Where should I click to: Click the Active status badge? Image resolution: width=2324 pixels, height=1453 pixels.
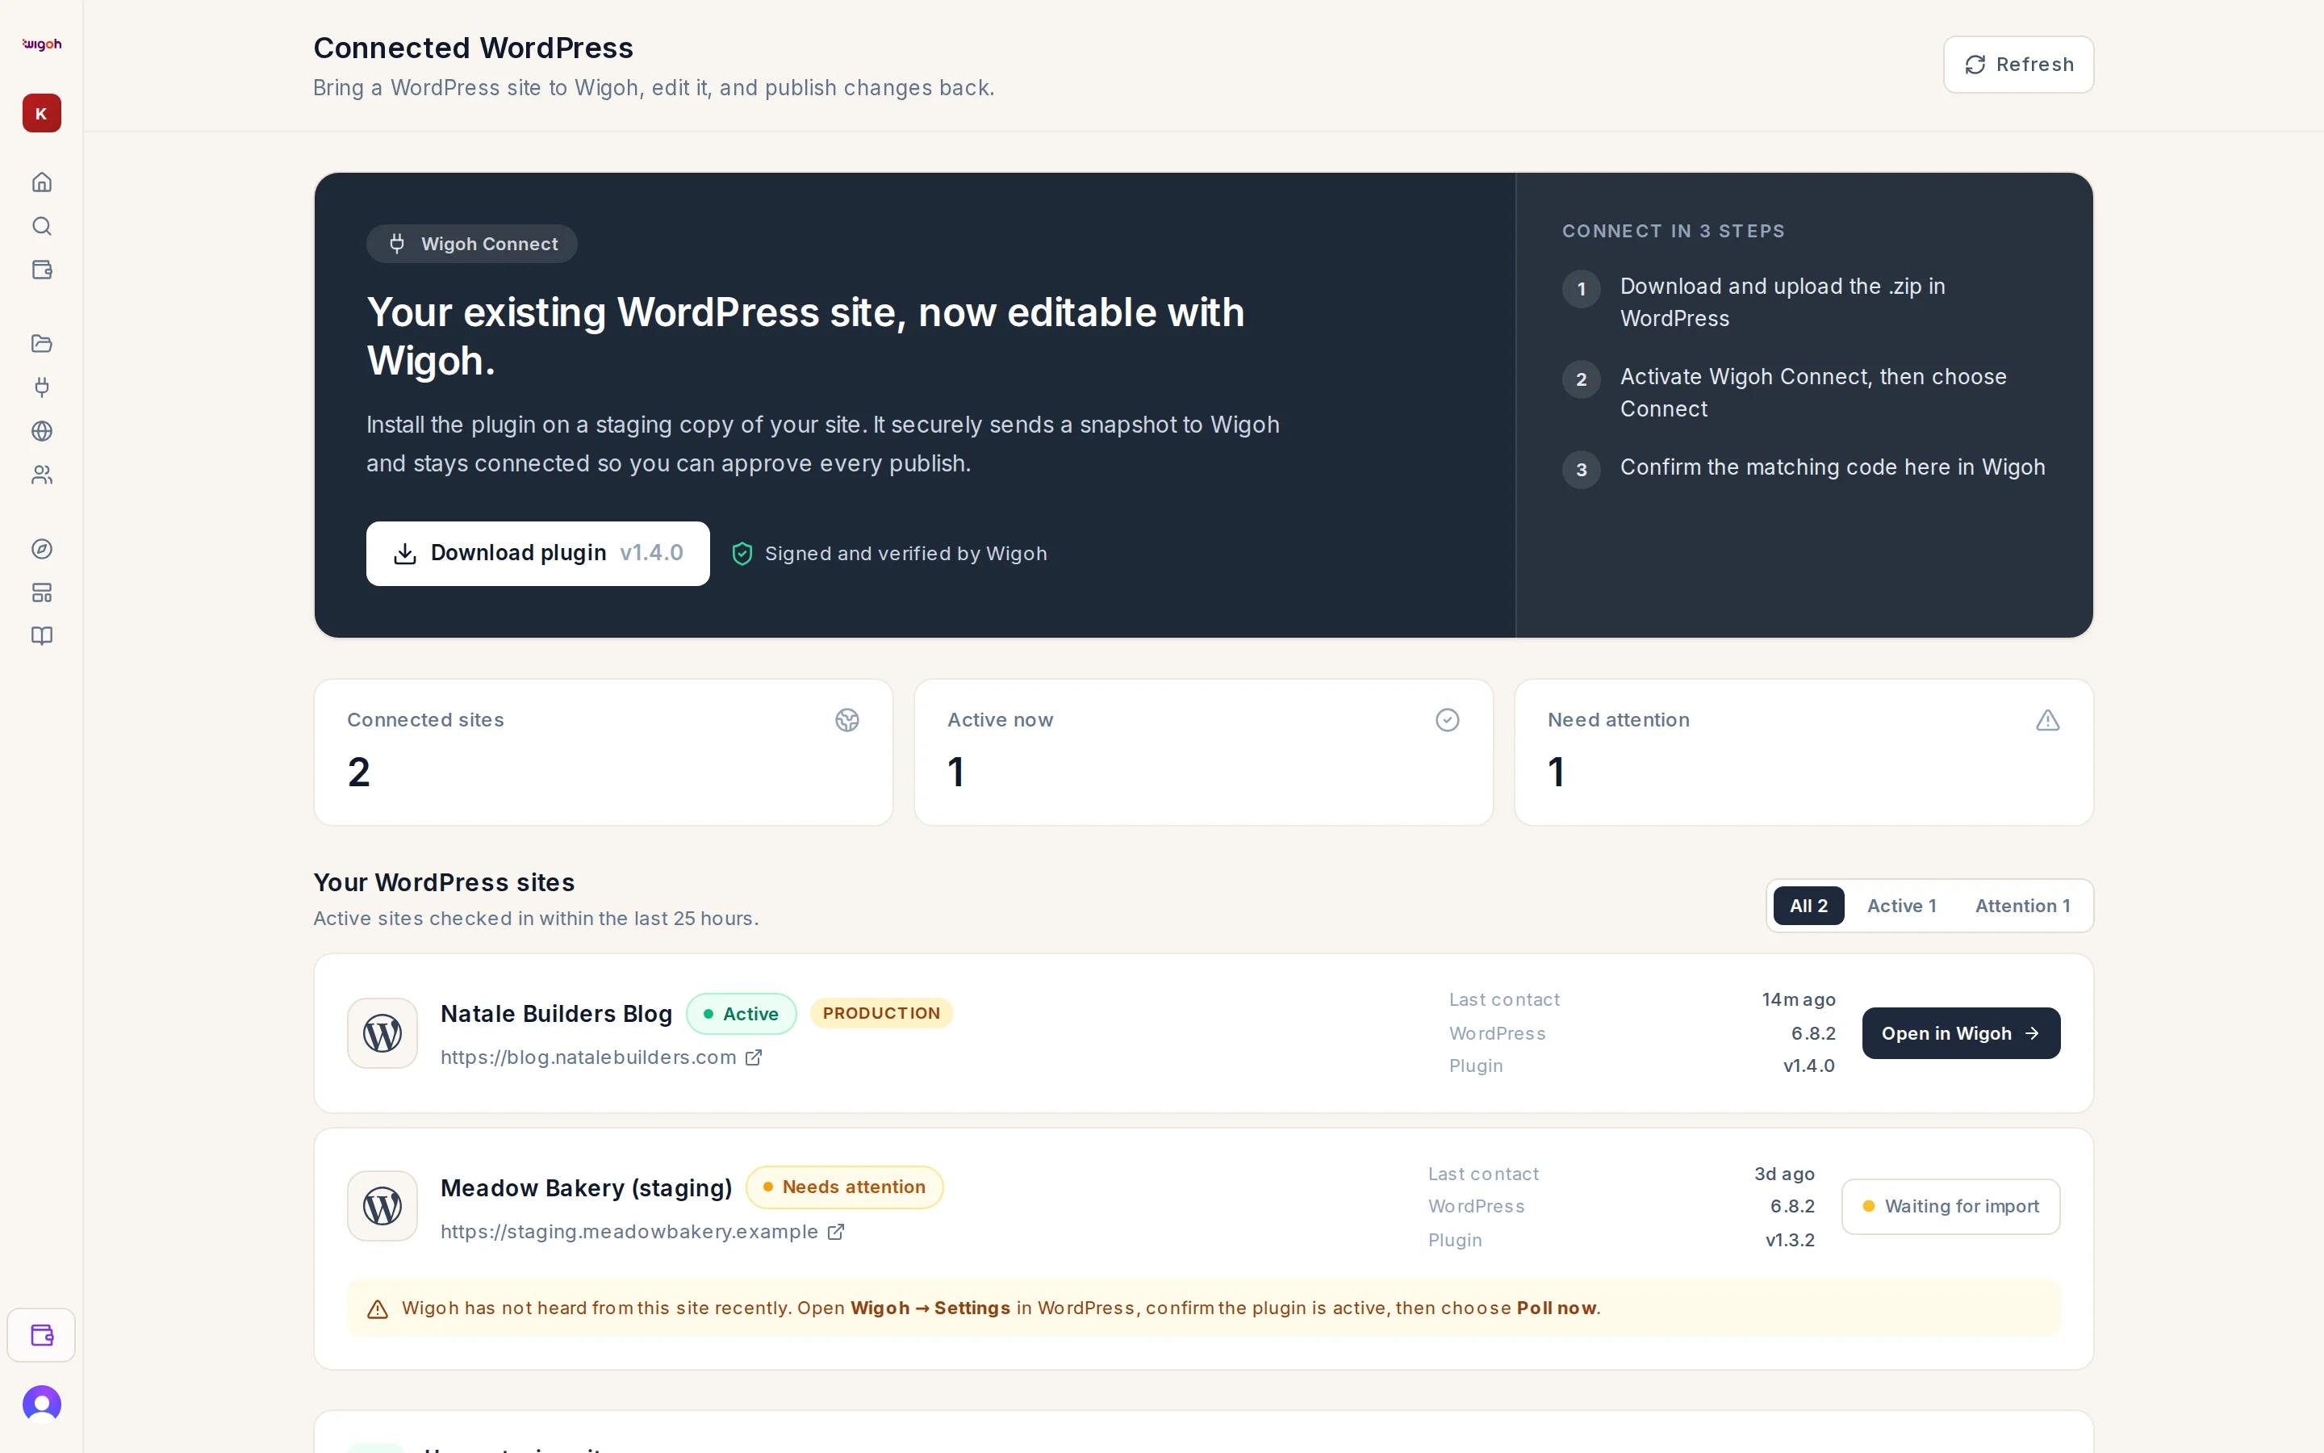pos(741,1014)
